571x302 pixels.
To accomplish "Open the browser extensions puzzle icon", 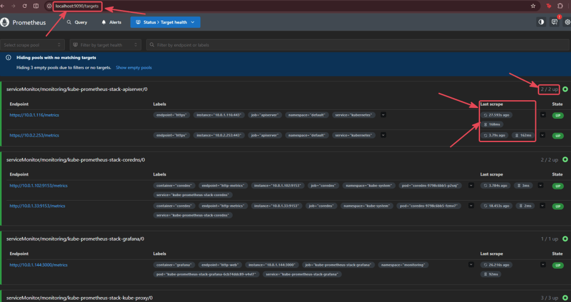I will [x=560, y=6].
